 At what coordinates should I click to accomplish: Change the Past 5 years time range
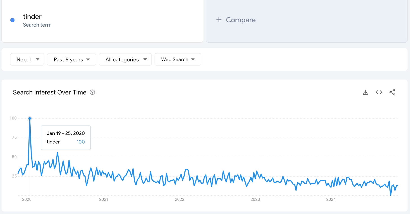point(72,59)
